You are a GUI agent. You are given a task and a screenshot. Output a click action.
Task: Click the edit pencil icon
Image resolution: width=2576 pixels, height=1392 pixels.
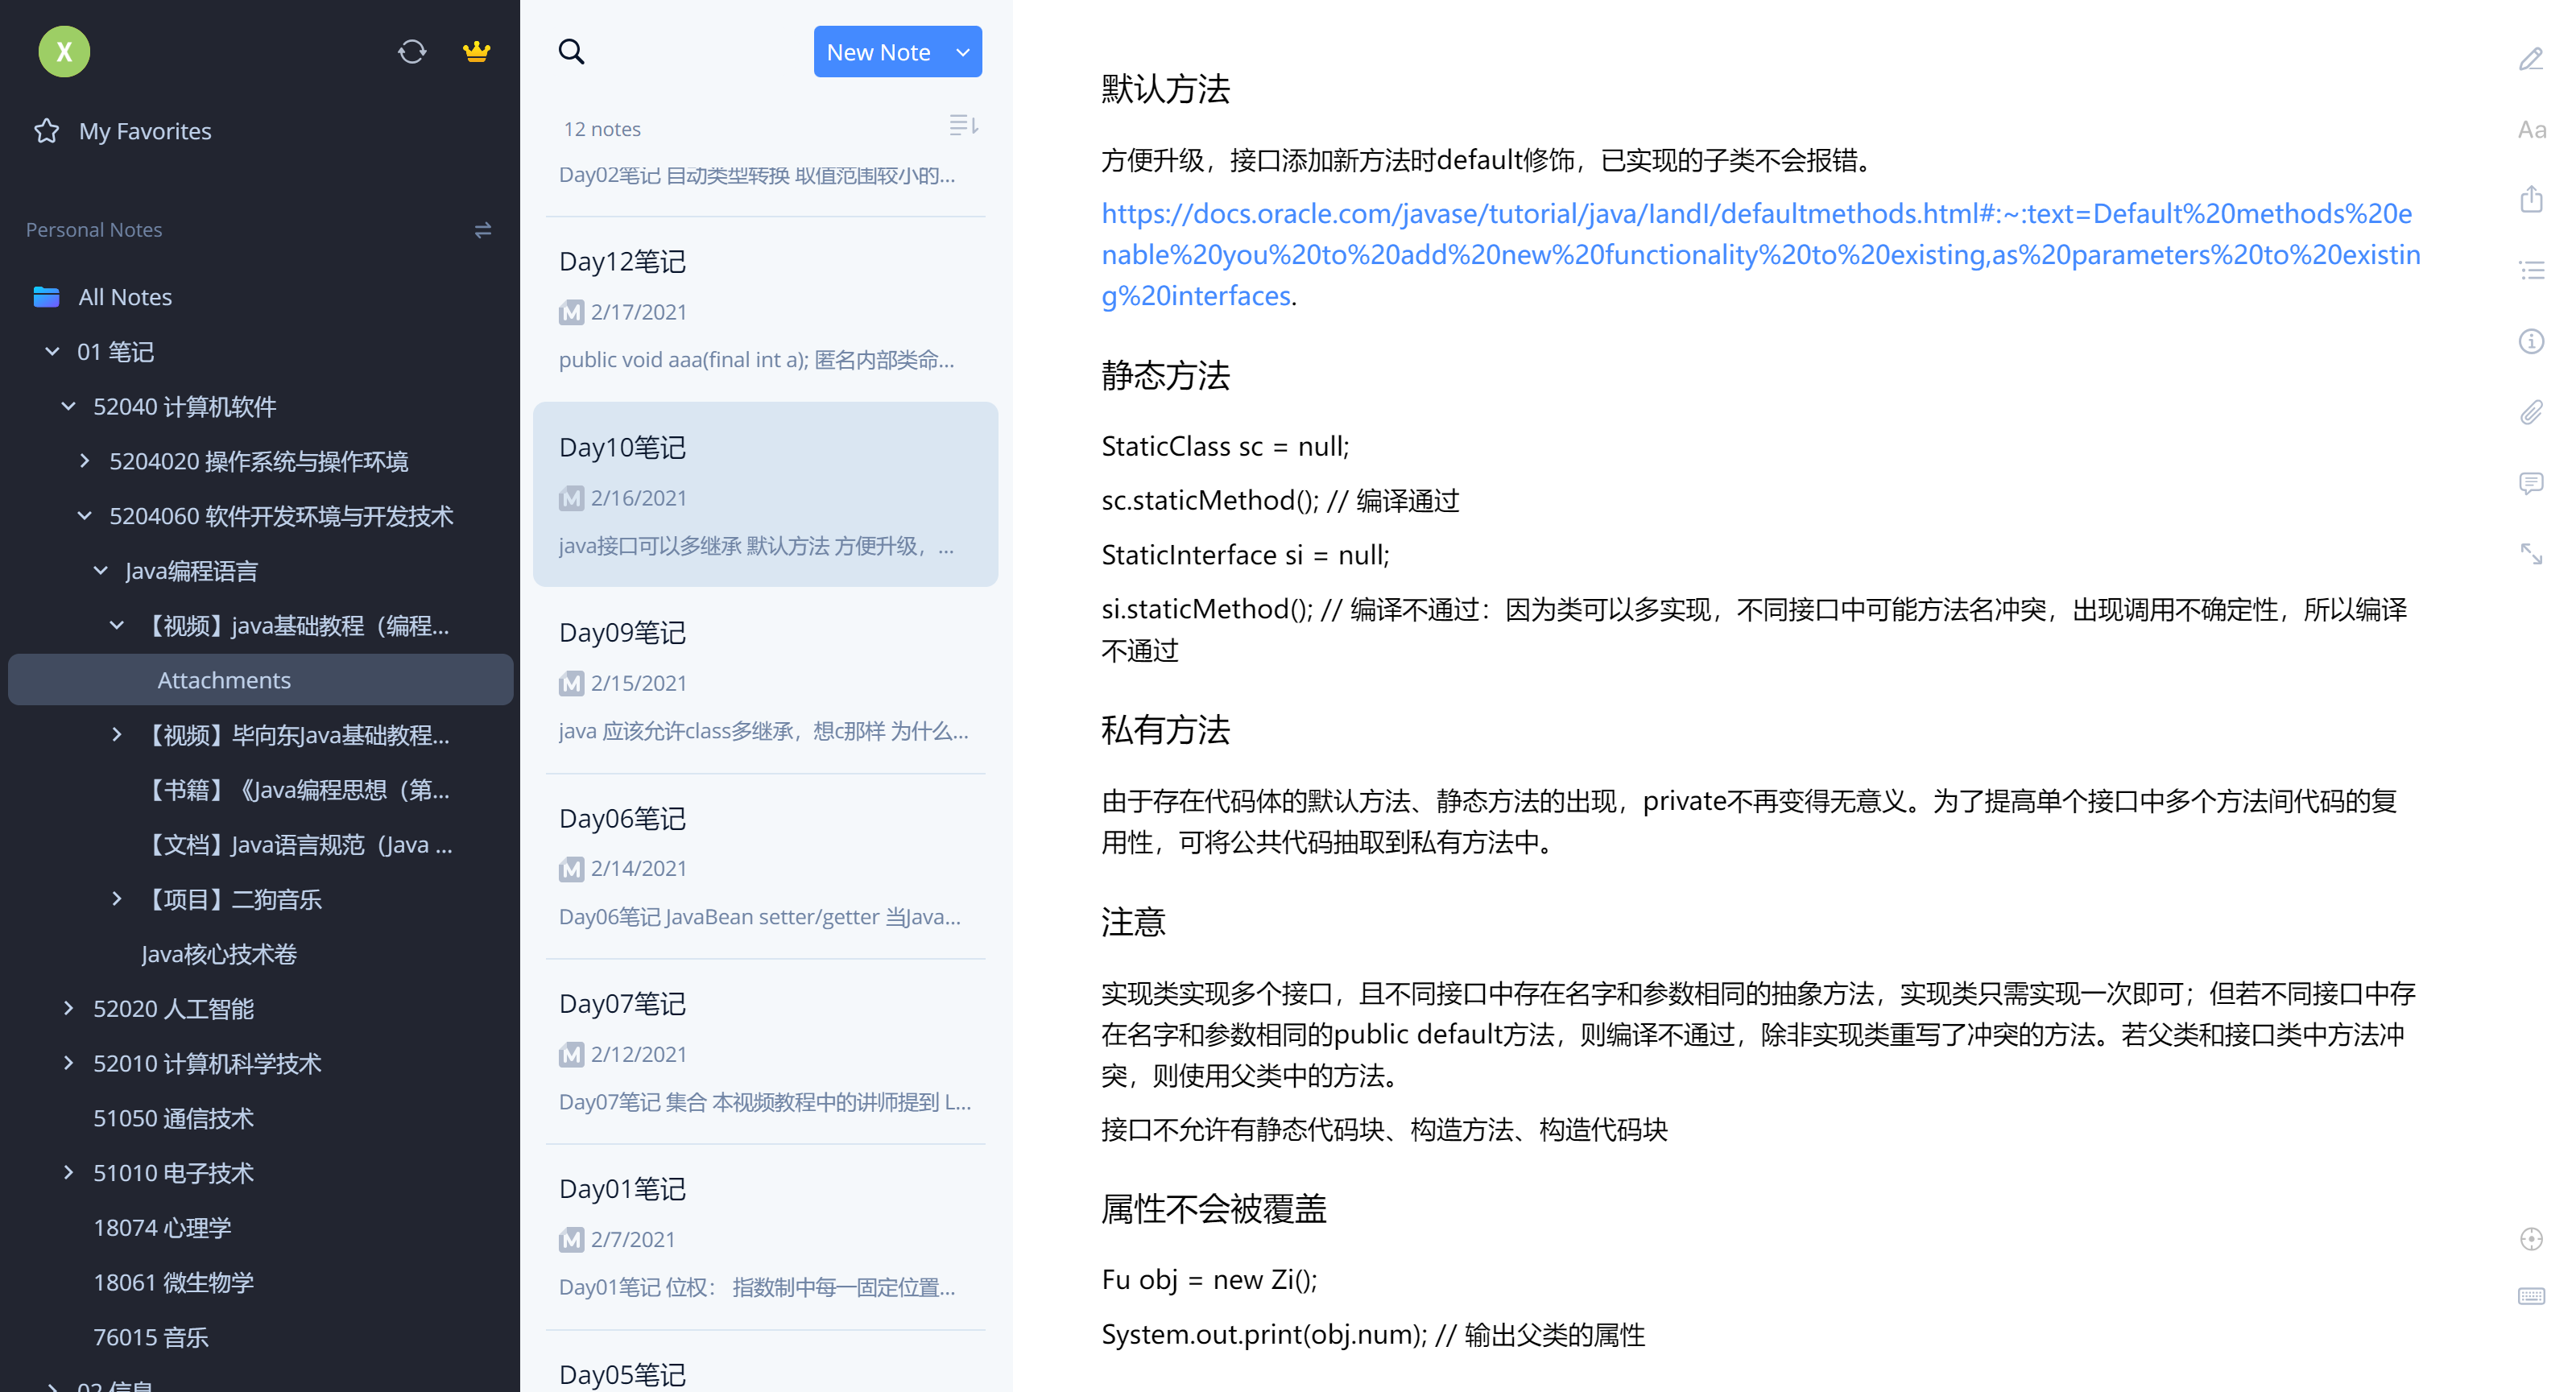click(x=2531, y=60)
